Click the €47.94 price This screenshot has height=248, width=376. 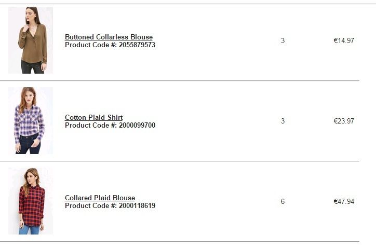[x=344, y=201]
